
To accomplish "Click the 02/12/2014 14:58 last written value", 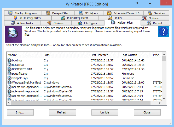I will [x=133, y=69].
